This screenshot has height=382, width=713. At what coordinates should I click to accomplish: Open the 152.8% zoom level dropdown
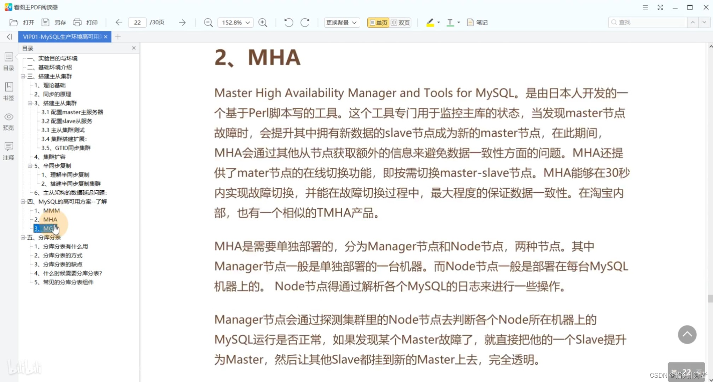[235, 23]
